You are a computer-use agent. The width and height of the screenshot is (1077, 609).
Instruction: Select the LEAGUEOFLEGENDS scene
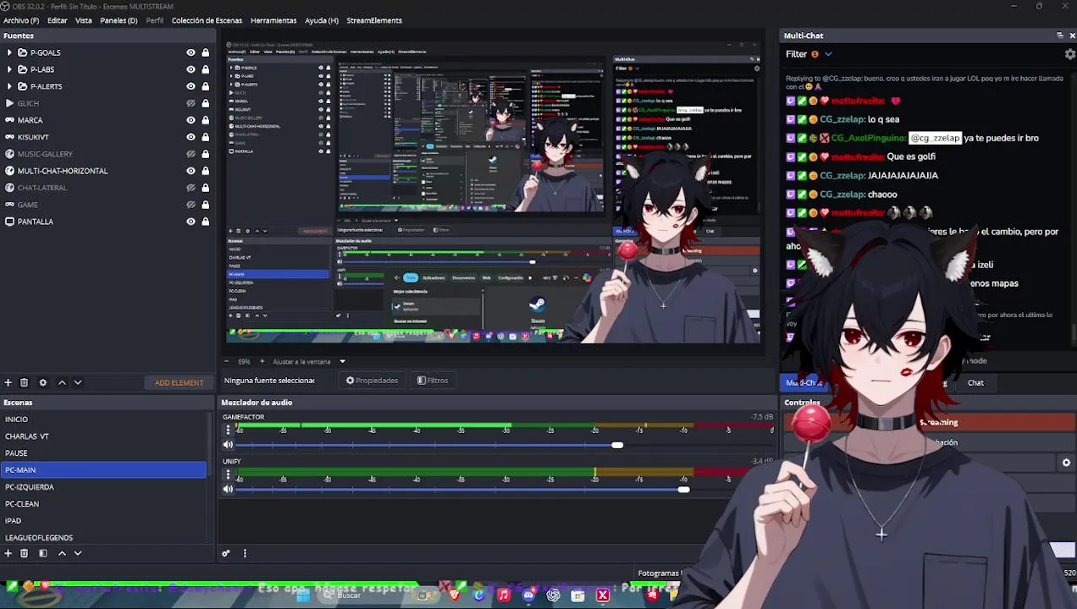[103, 538]
